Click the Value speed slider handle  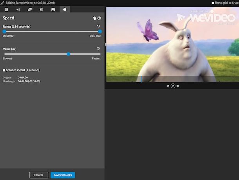[69, 54]
